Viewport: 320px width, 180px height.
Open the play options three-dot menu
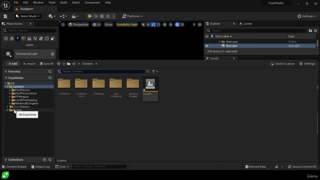click(114, 16)
